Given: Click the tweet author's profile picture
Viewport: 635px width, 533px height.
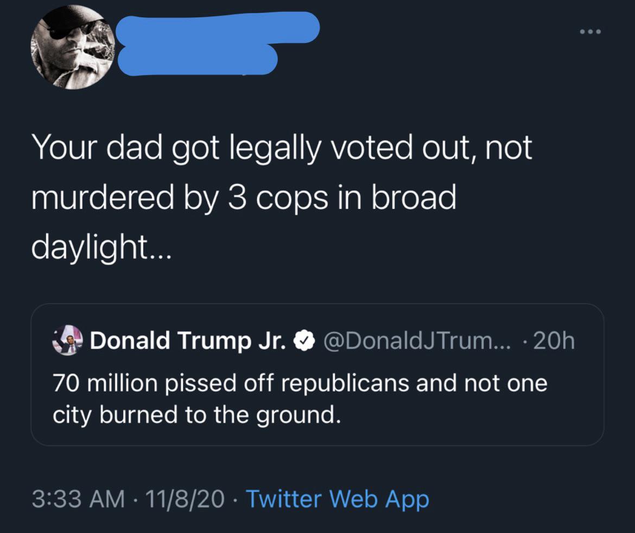Looking at the screenshot, I should [x=72, y=46].
